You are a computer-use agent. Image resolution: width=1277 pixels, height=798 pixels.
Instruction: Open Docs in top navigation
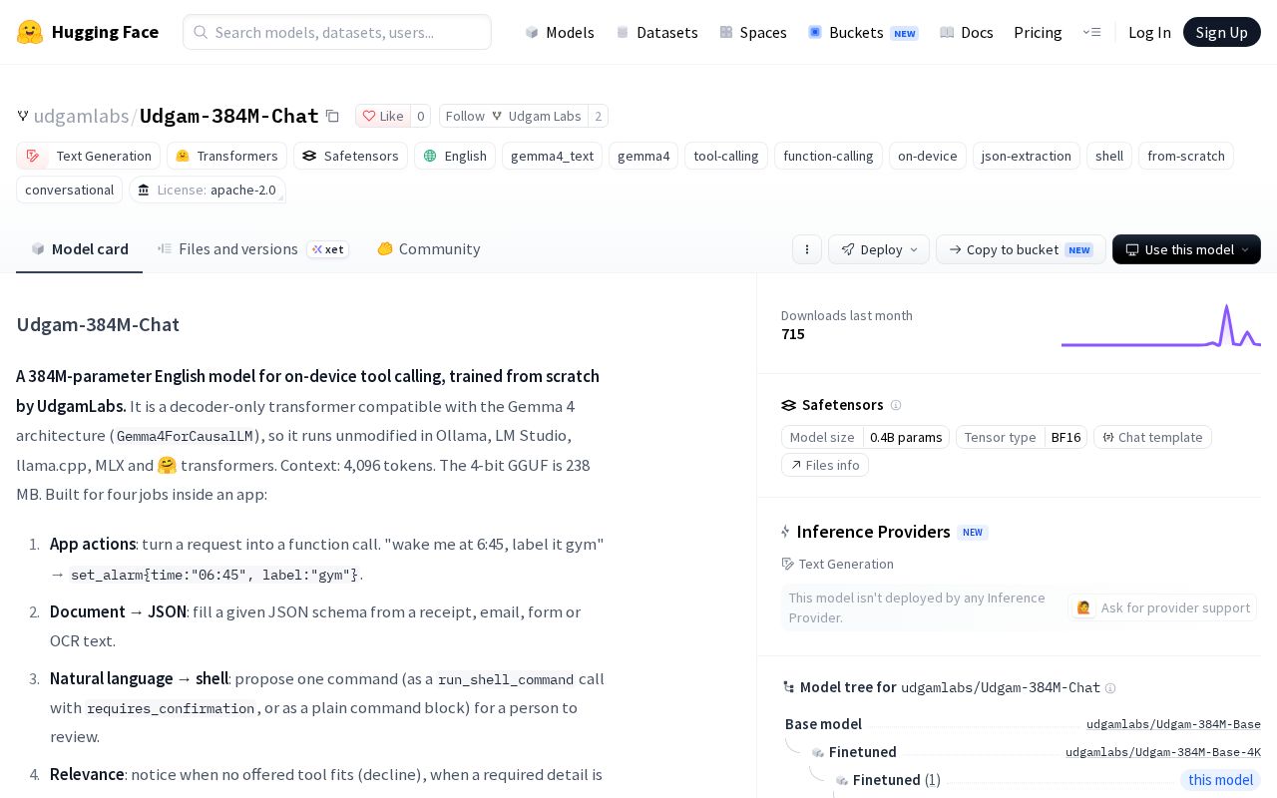coord(967,32)
